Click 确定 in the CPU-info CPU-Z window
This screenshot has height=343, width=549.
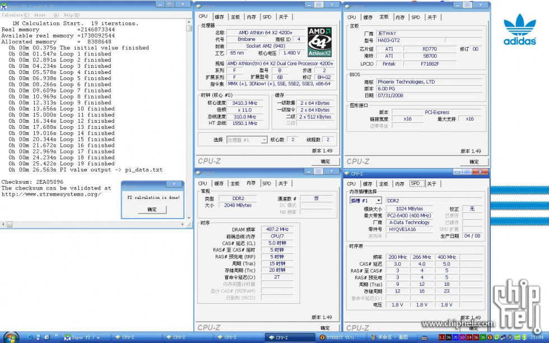pos(325,161)
